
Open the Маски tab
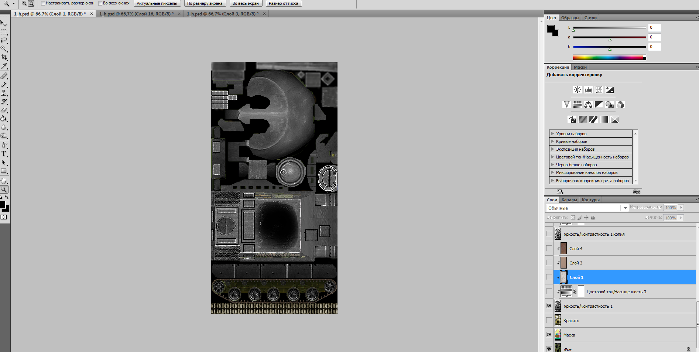580,67
